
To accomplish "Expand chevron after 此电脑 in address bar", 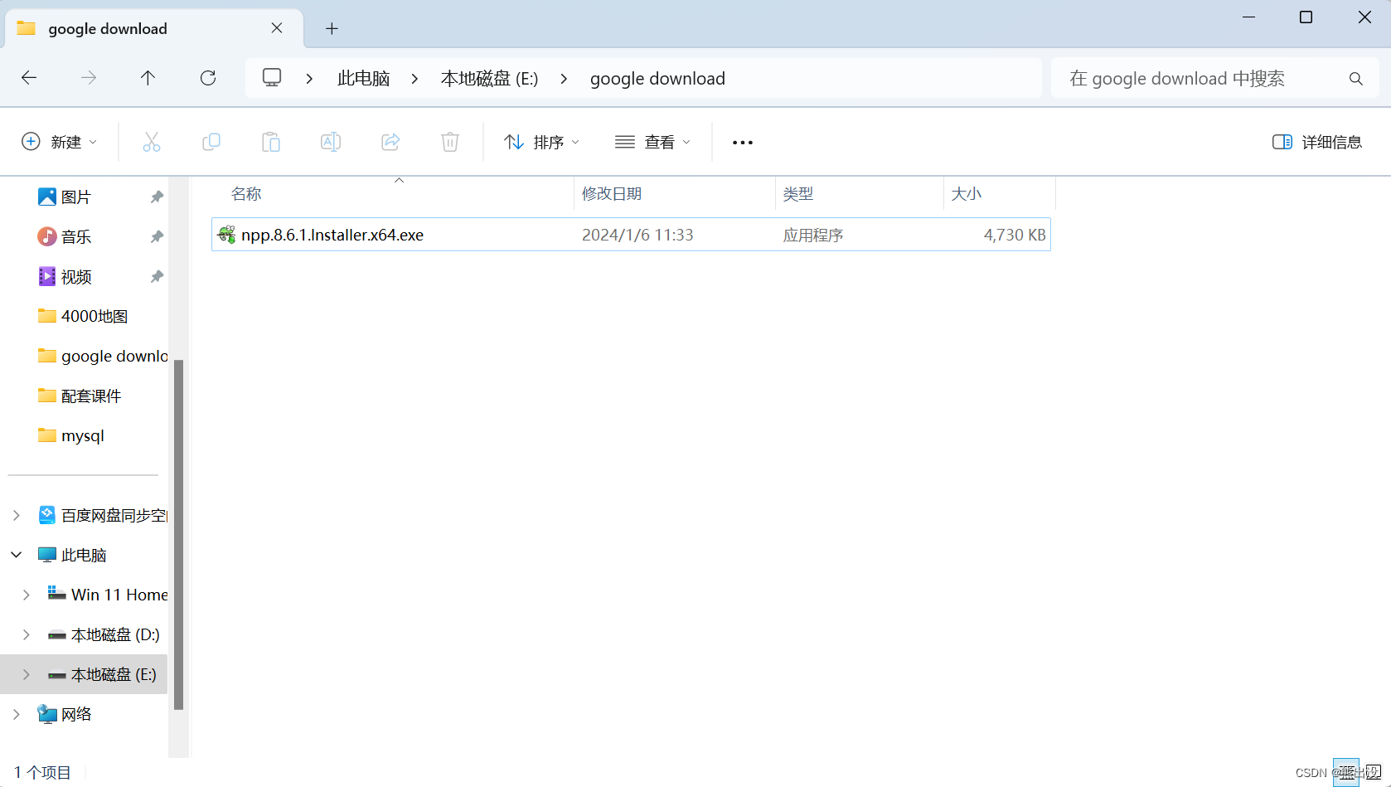I will (414, 79).
